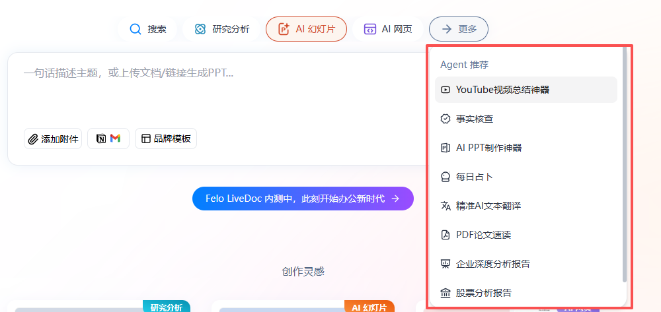Click the Agent 推荐 list scrollbar
The height and width of the screenshot is (312, 661).
(625, 165)
